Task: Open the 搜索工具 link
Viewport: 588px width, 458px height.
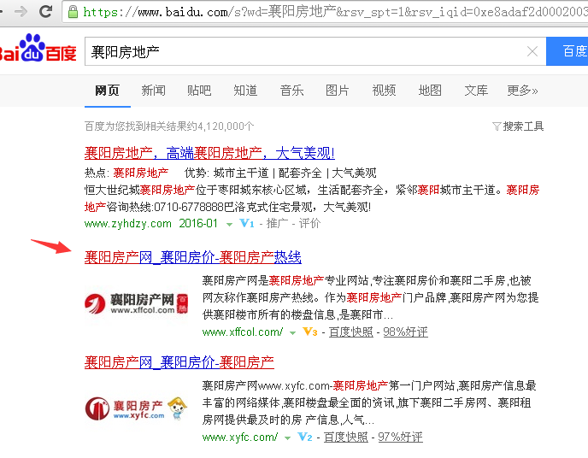Action: [523, 126]
